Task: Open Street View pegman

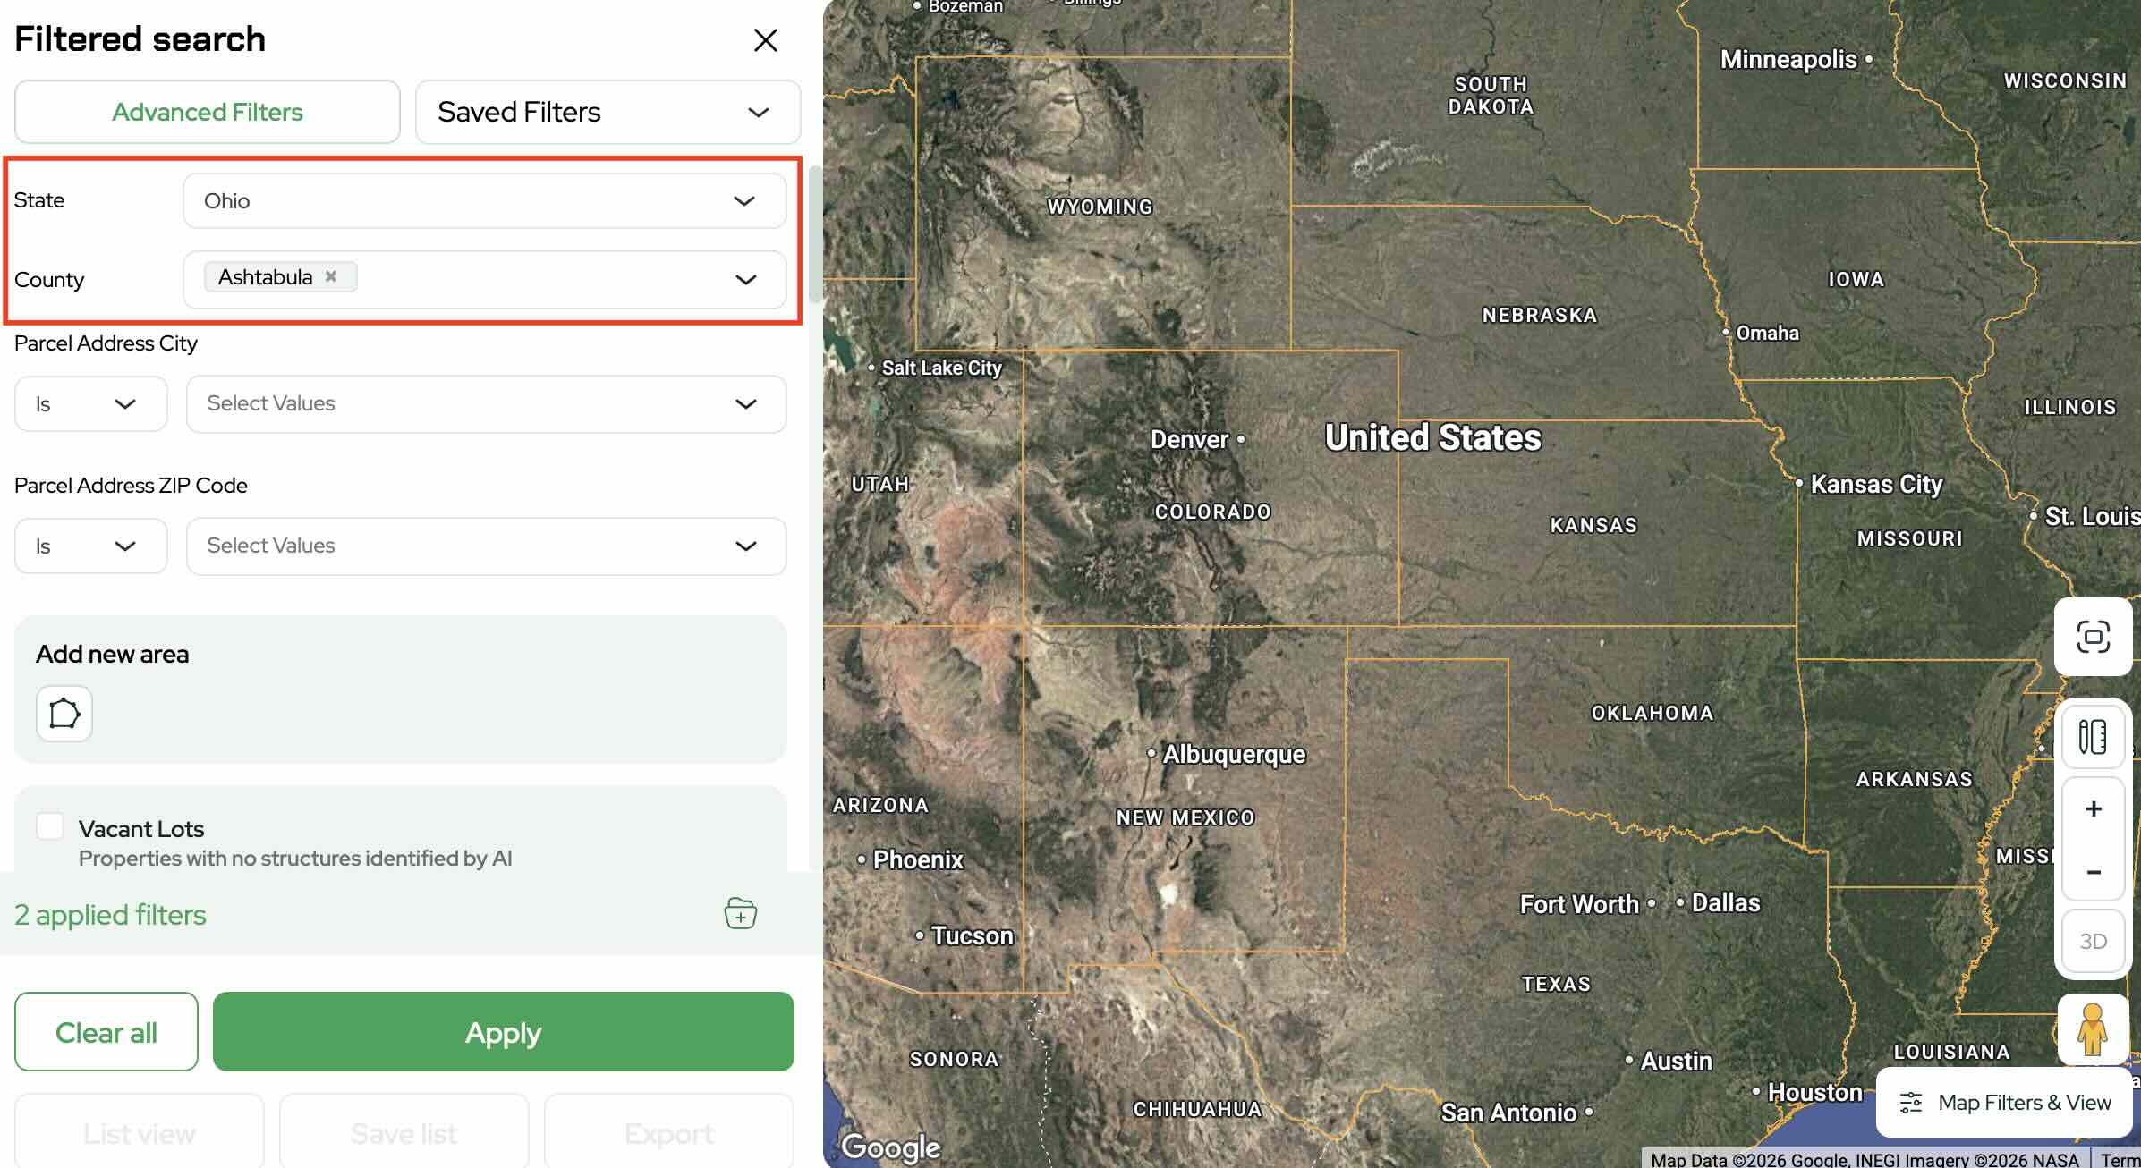Action: pyautogui.click(x=2093, y=1029)
